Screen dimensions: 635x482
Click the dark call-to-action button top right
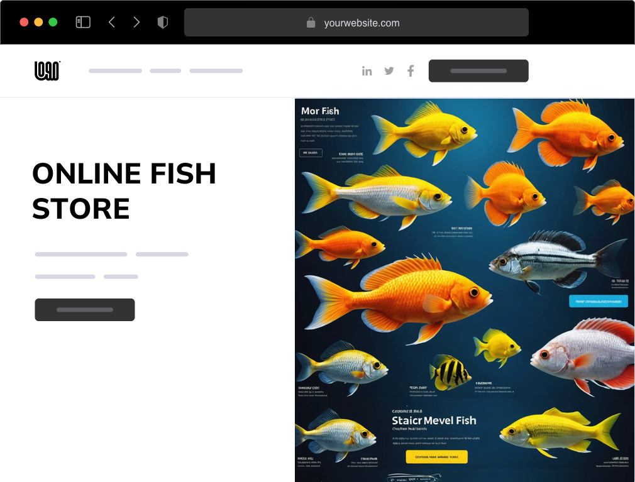pyautogui.click(x=478, y=70)
